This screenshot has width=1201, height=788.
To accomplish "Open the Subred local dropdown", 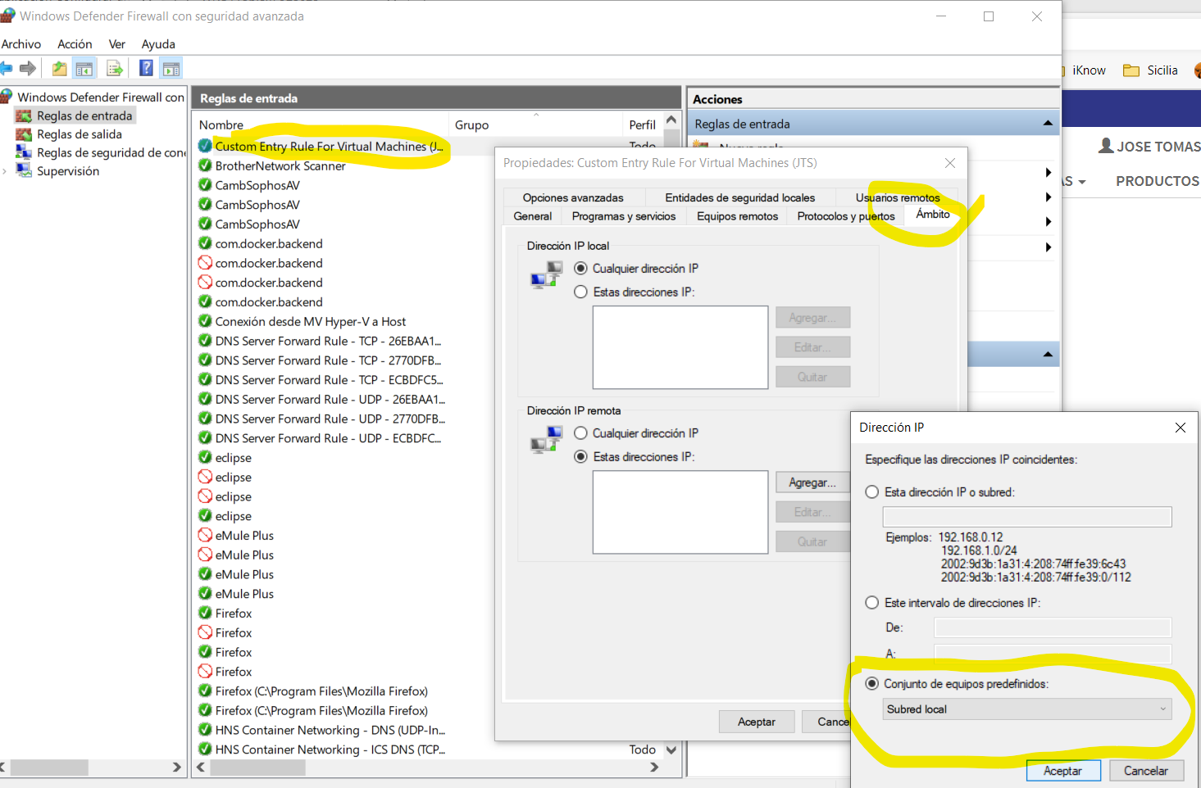I will click(x=1028, y=709).
